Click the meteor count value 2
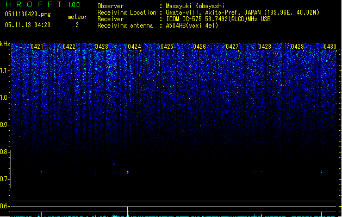The image size is (342, 217). pos(77,25)
